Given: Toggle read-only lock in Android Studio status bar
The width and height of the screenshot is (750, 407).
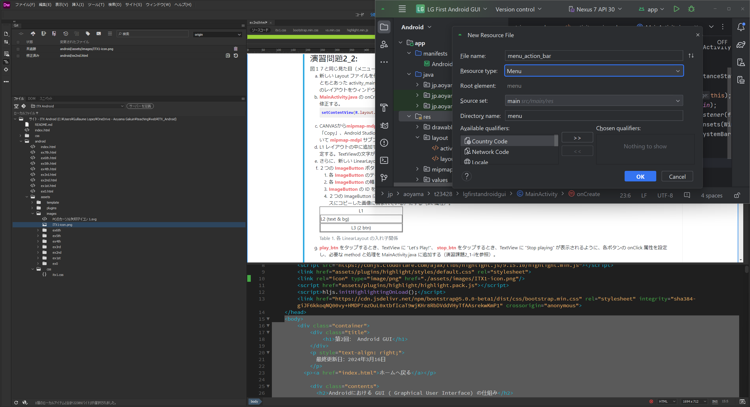Looking at the screenshot, I should coord(737,195).
